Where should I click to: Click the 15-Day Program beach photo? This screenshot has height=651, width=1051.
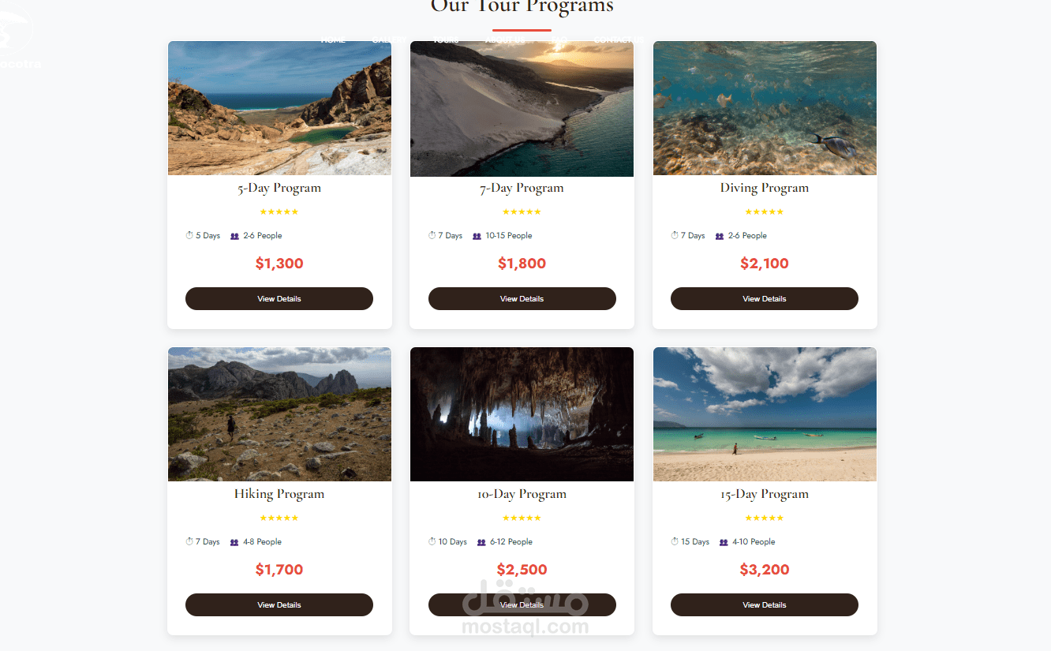[764, 414]
